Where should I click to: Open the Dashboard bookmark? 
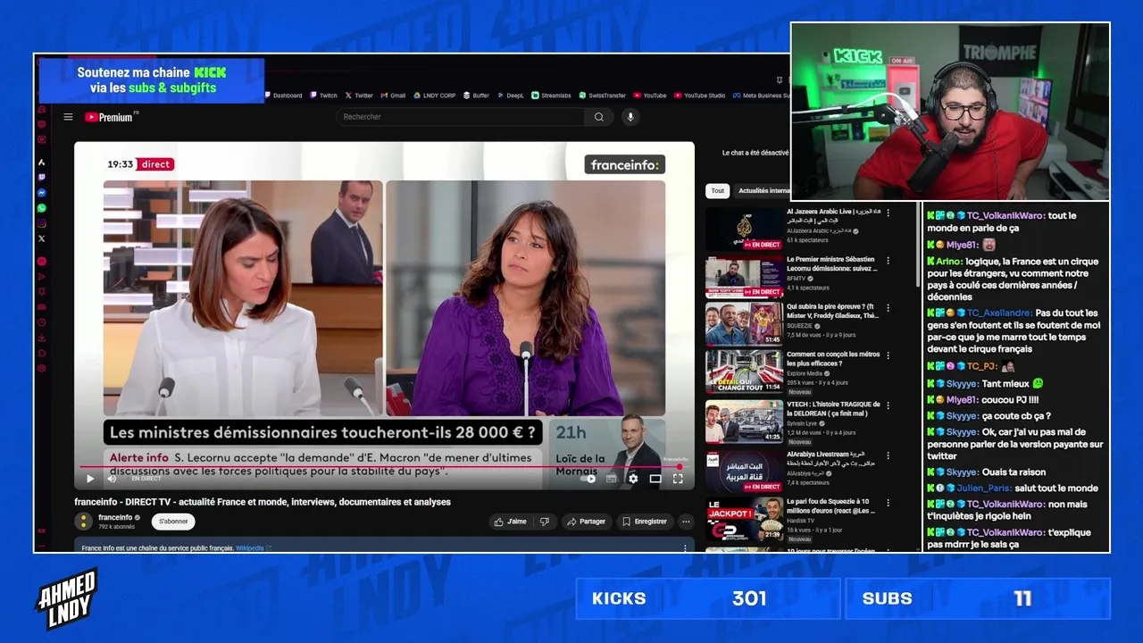[x=283, y=96]
